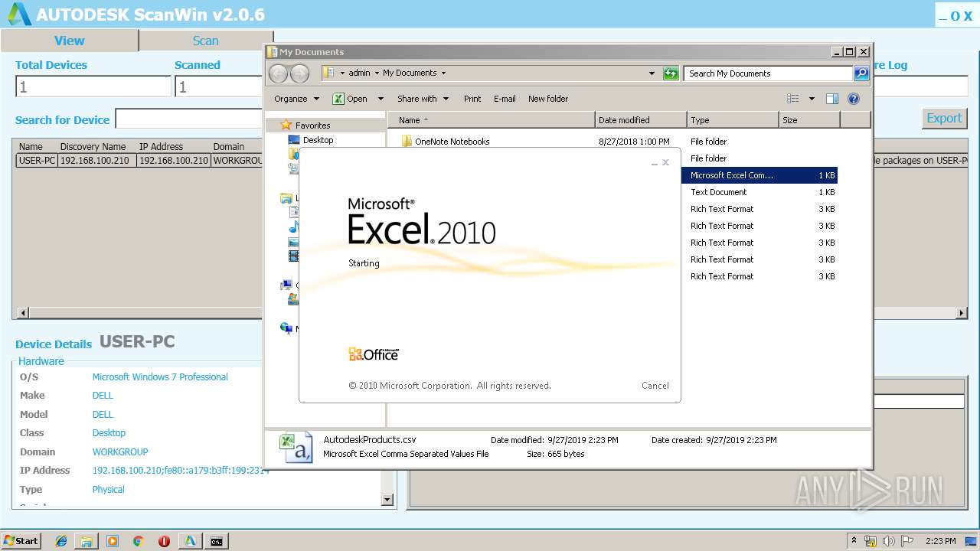
Task: Switch to Autodesk ScanWin taskbar icon
Action: tap(190, 541)
